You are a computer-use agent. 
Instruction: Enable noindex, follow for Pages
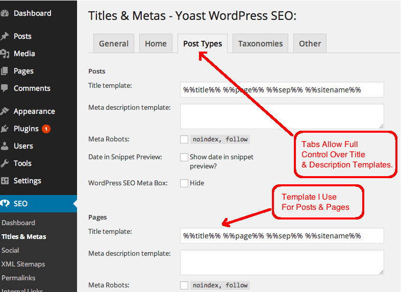(184, 285)
